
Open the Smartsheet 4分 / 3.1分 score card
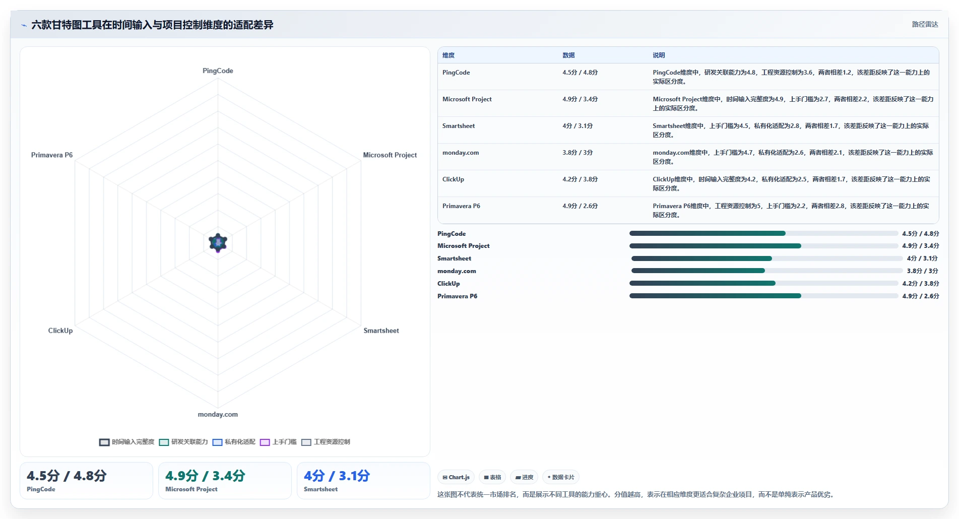pyautogui.click(x=363, y=481)
